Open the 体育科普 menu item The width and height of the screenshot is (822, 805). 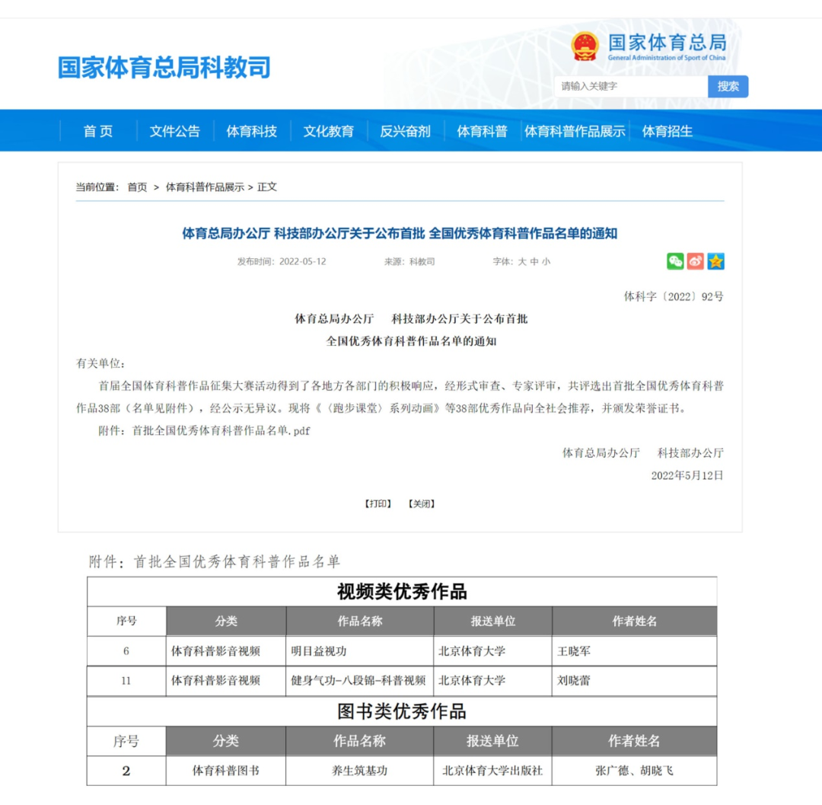(481, 130)
